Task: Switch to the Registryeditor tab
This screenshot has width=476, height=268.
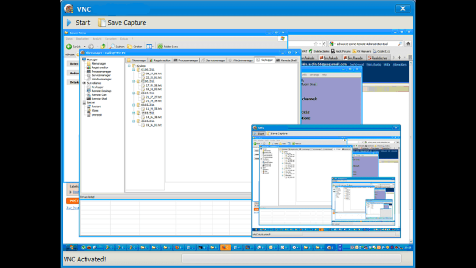Action: (x=160, y=60)
